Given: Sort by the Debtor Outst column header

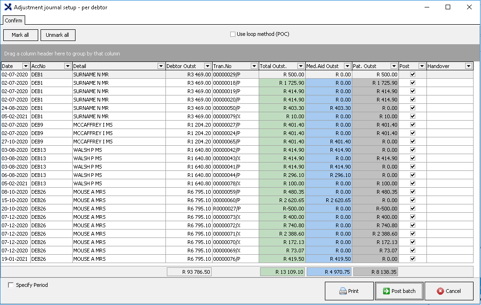Looking at the screenshot, I should tap(182, 66).
